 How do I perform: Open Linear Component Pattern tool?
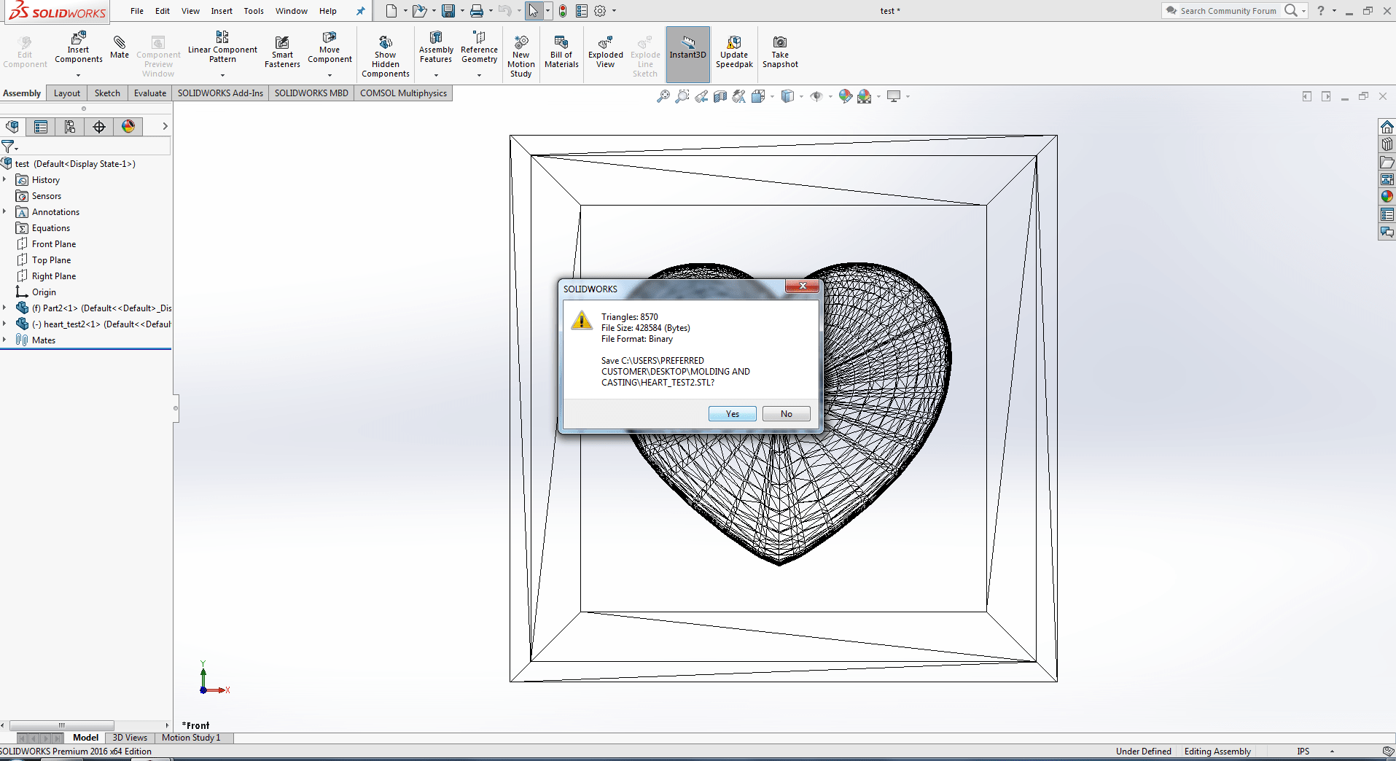[x=222, y=47]
